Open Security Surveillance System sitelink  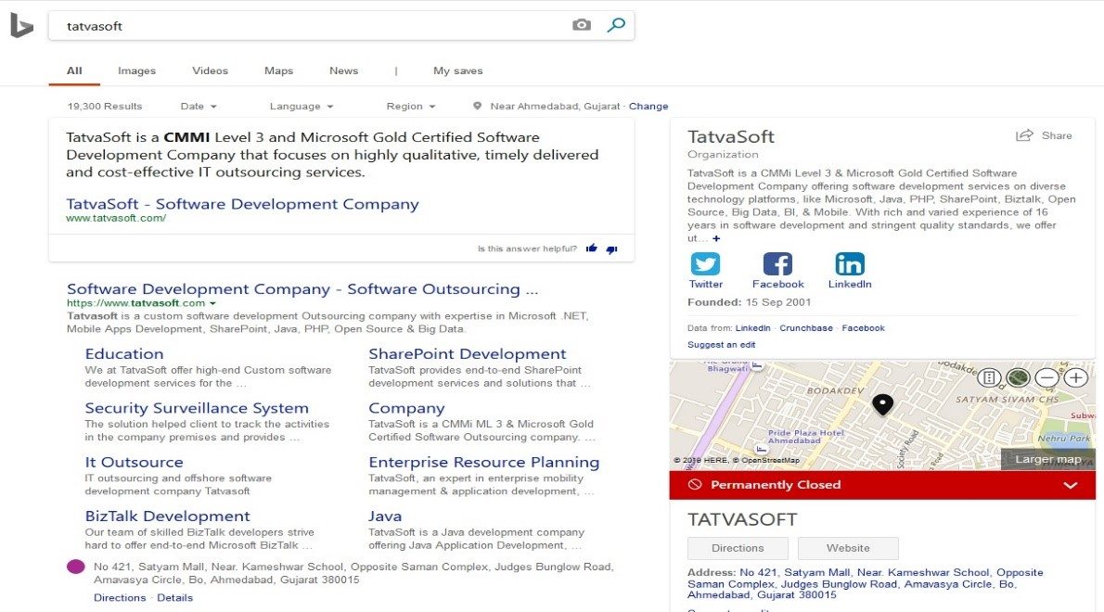point(197,408)
